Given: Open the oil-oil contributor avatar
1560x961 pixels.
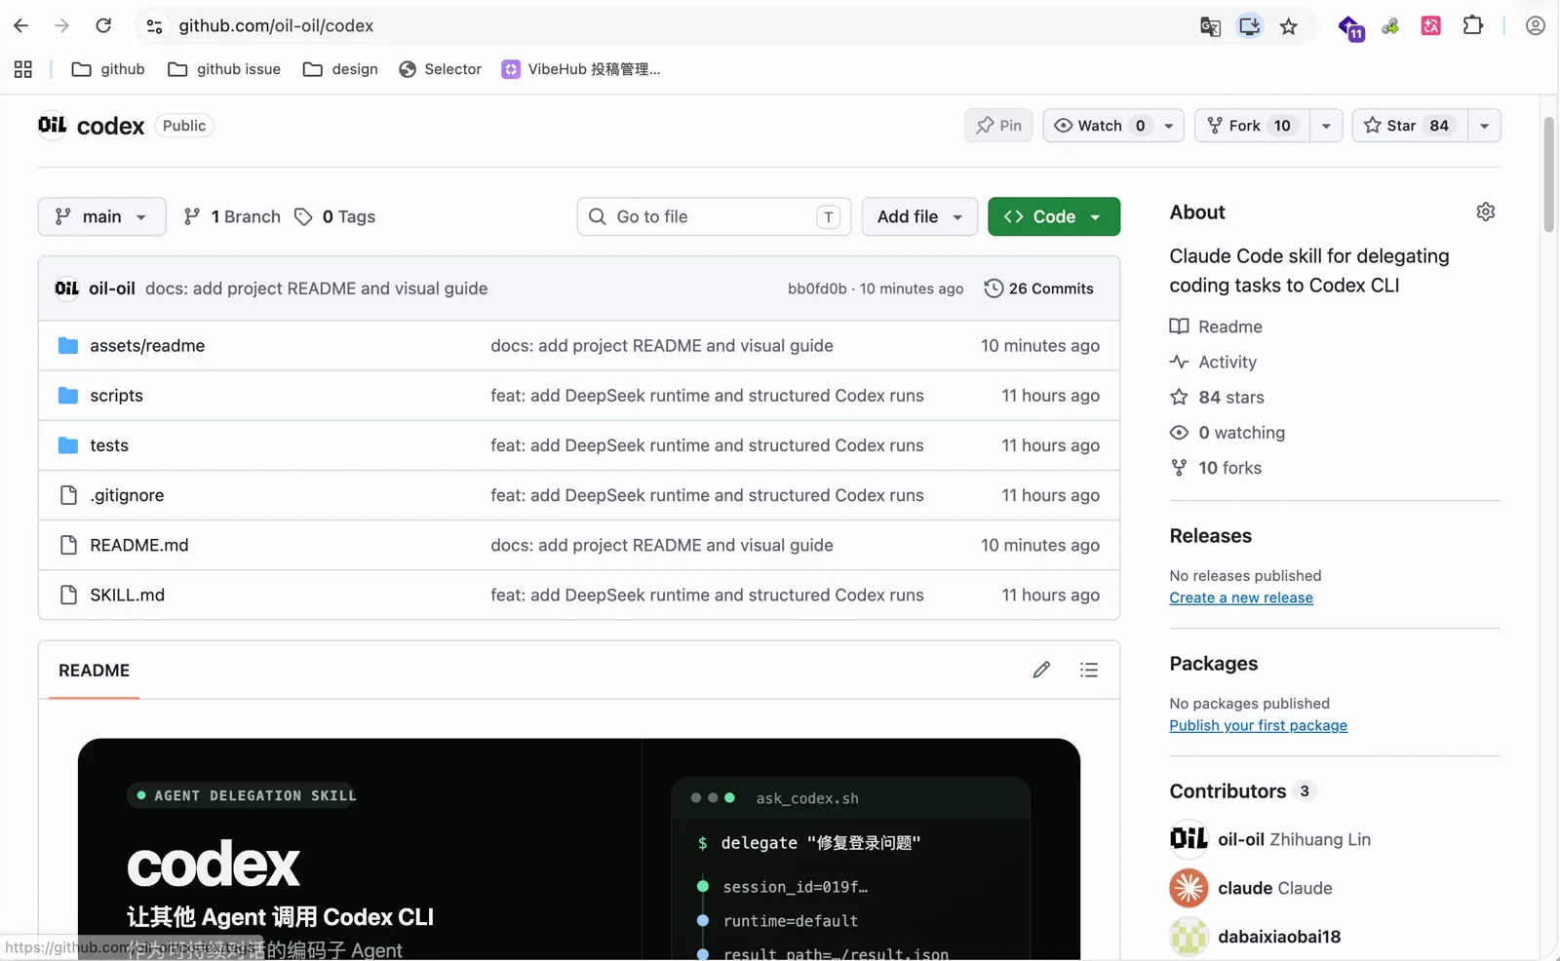Looking at the screenshot, I should click(x=1189, y=839).
